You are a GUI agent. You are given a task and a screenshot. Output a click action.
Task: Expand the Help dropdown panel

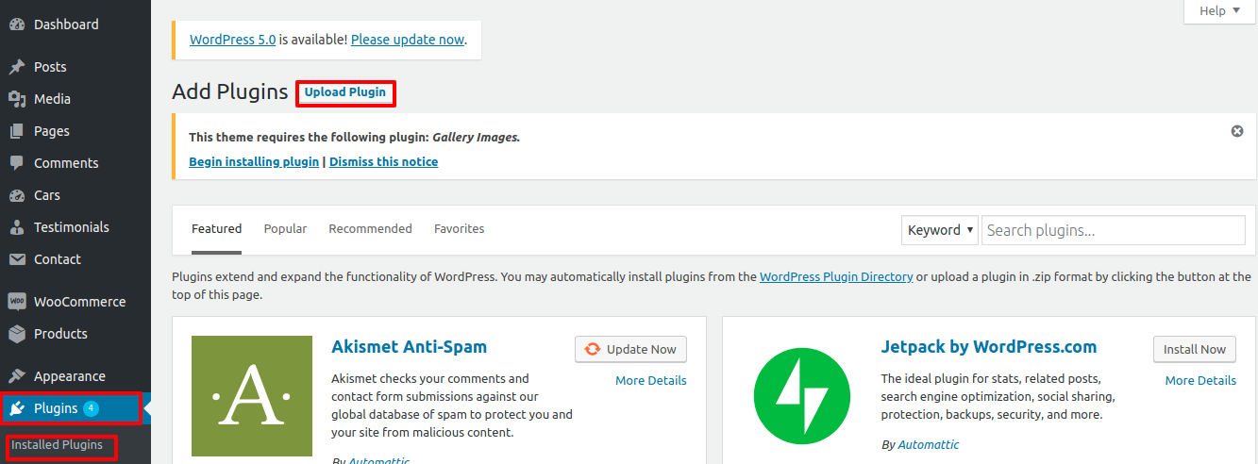click(1219, 11)
